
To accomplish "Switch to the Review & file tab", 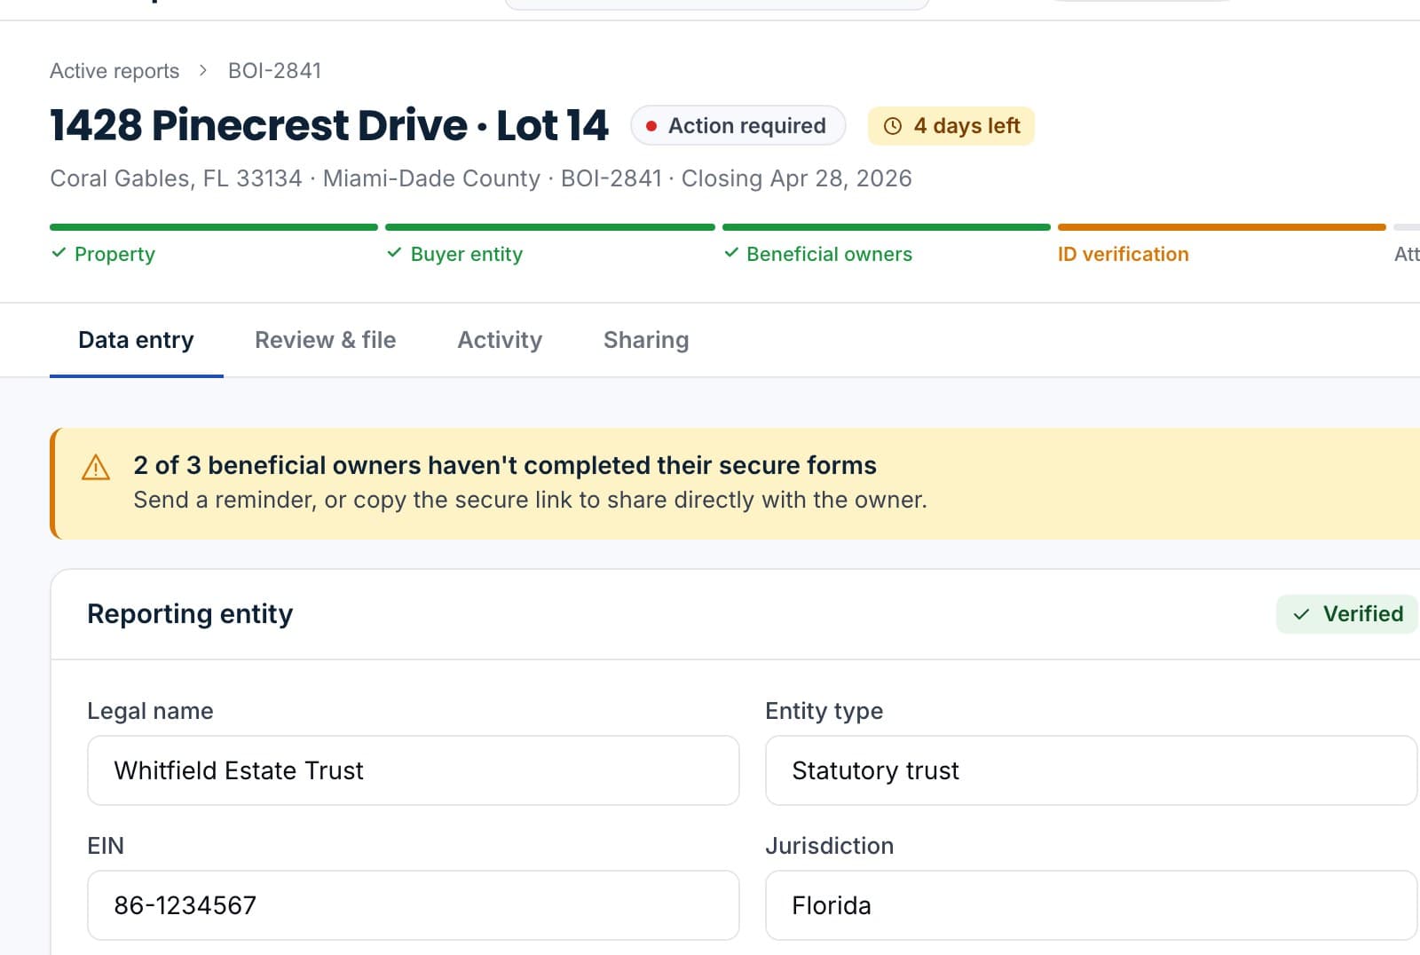I will [x=326, y=340].
